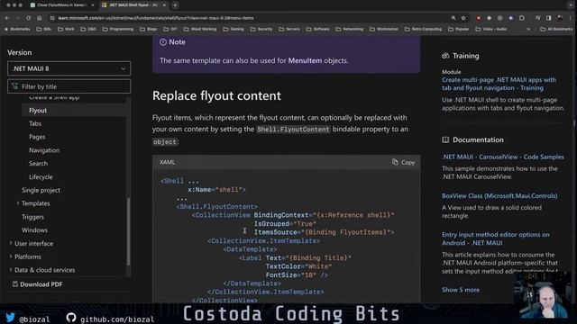Bookmark this page with the star icon
This screenshot has width=577, height=324.
(x=463, y=18)
